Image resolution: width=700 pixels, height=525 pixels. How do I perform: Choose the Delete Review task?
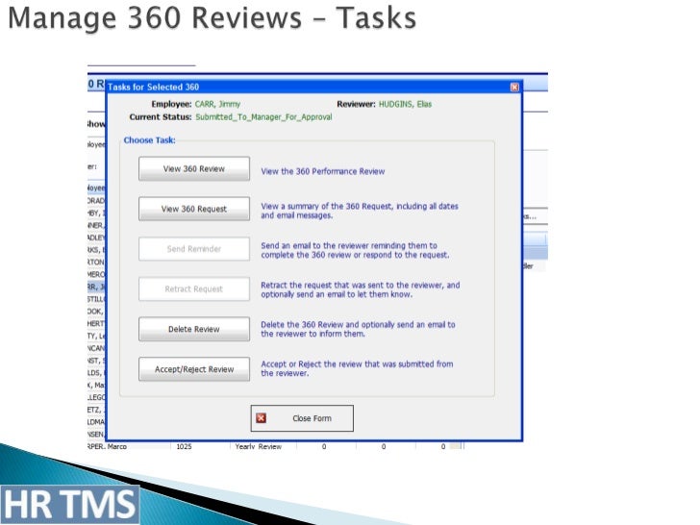[194, 329]
